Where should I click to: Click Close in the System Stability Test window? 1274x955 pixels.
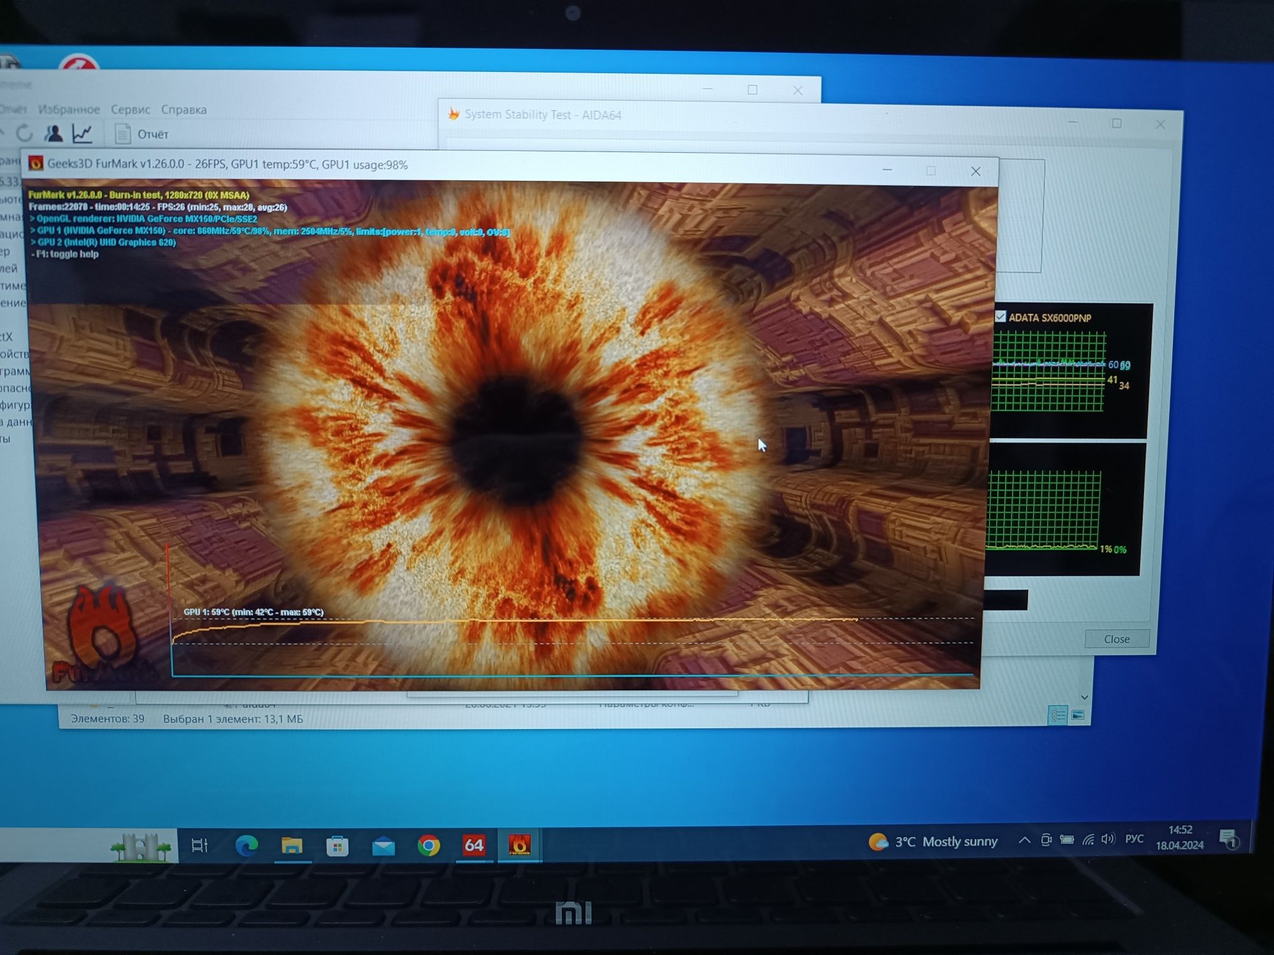point(1117,639)
